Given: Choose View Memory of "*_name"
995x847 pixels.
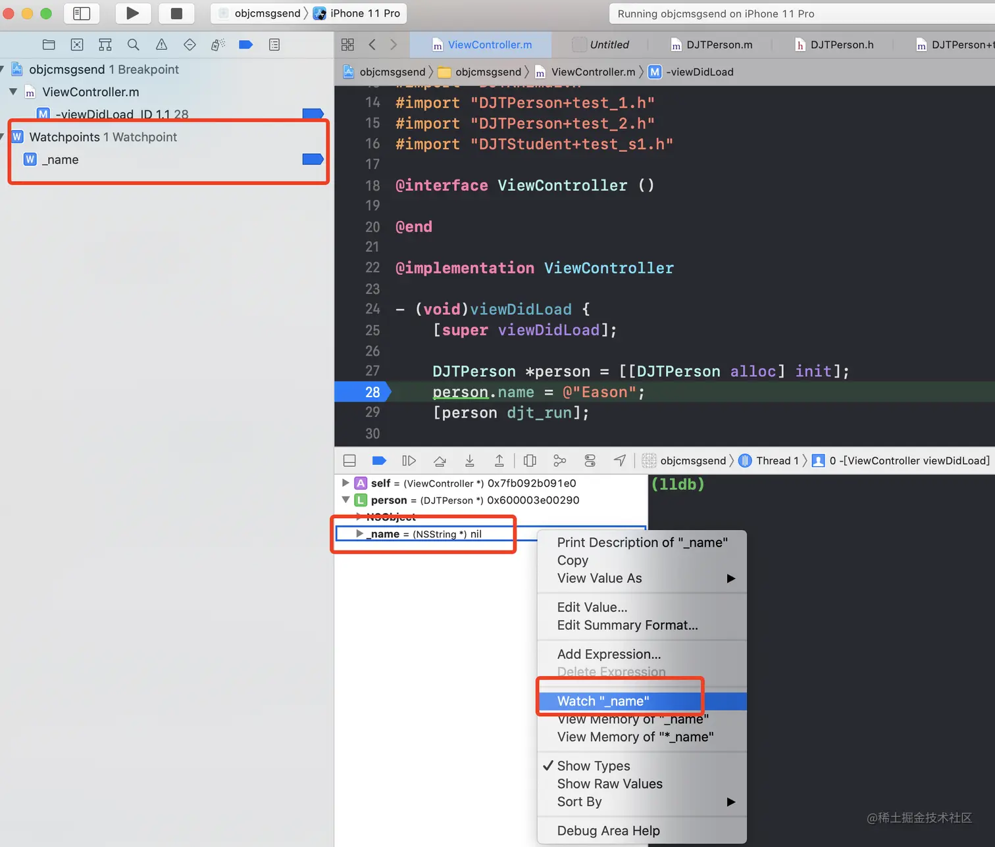Looking at the screenshot, I should (642, 737).
